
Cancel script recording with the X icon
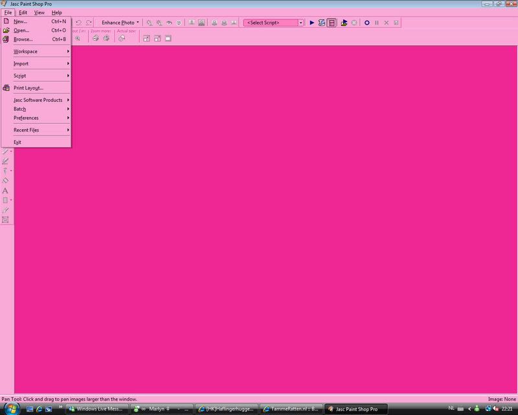(386, 23)
